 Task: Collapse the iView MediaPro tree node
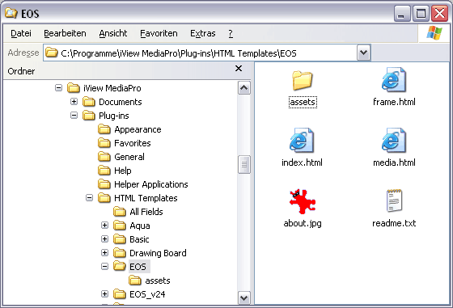pyautogui.click(x=58, y=87)
